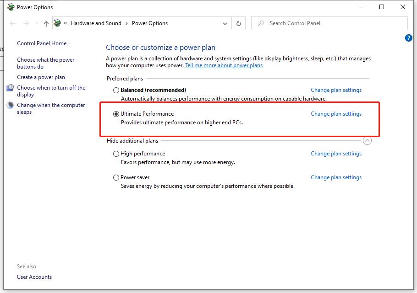Click Favors performance description text
Viewport: 417px width, 293px height.
click(x=178, y=162)
